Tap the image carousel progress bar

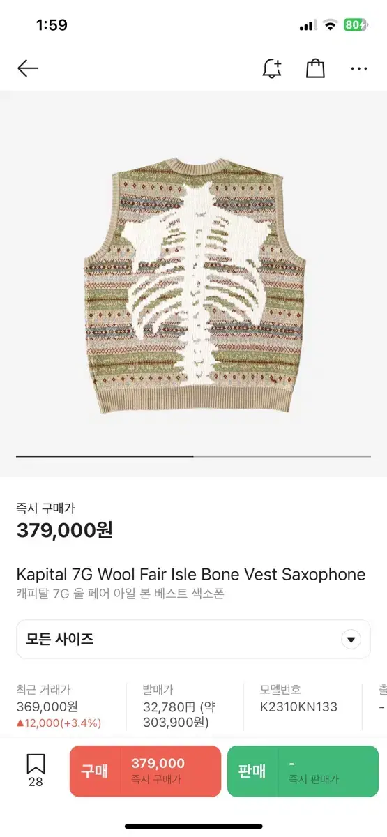click(x=193, y=456)
